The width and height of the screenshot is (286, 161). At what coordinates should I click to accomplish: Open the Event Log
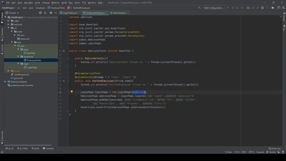click(x=274, y=148)
